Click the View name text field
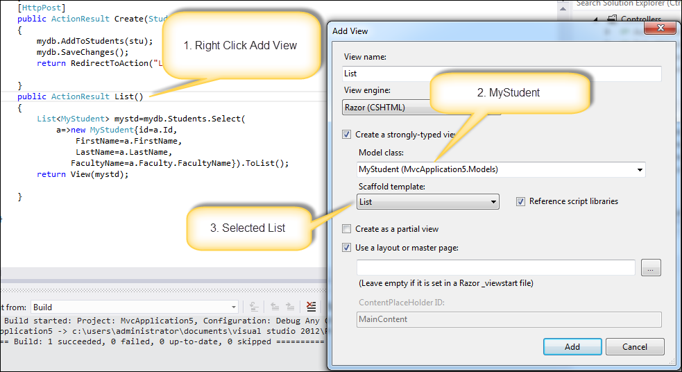 502,74
